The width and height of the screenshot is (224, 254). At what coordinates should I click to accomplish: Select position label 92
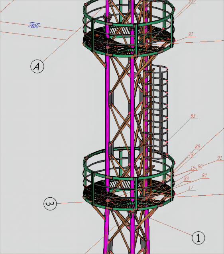(x=191, y=34)
